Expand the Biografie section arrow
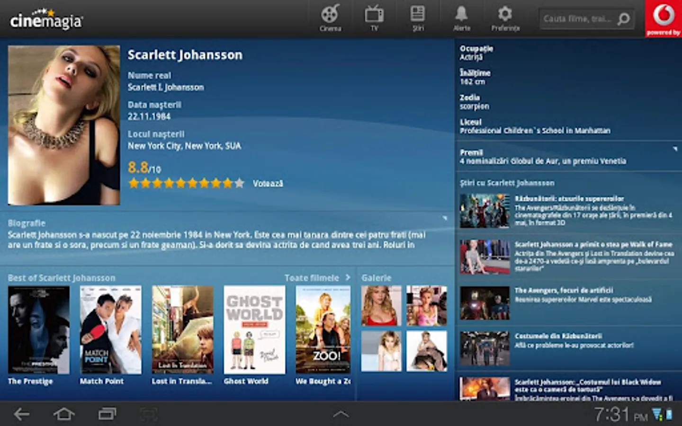The height and width of the screenshot is (426, 682). (444, 218)
